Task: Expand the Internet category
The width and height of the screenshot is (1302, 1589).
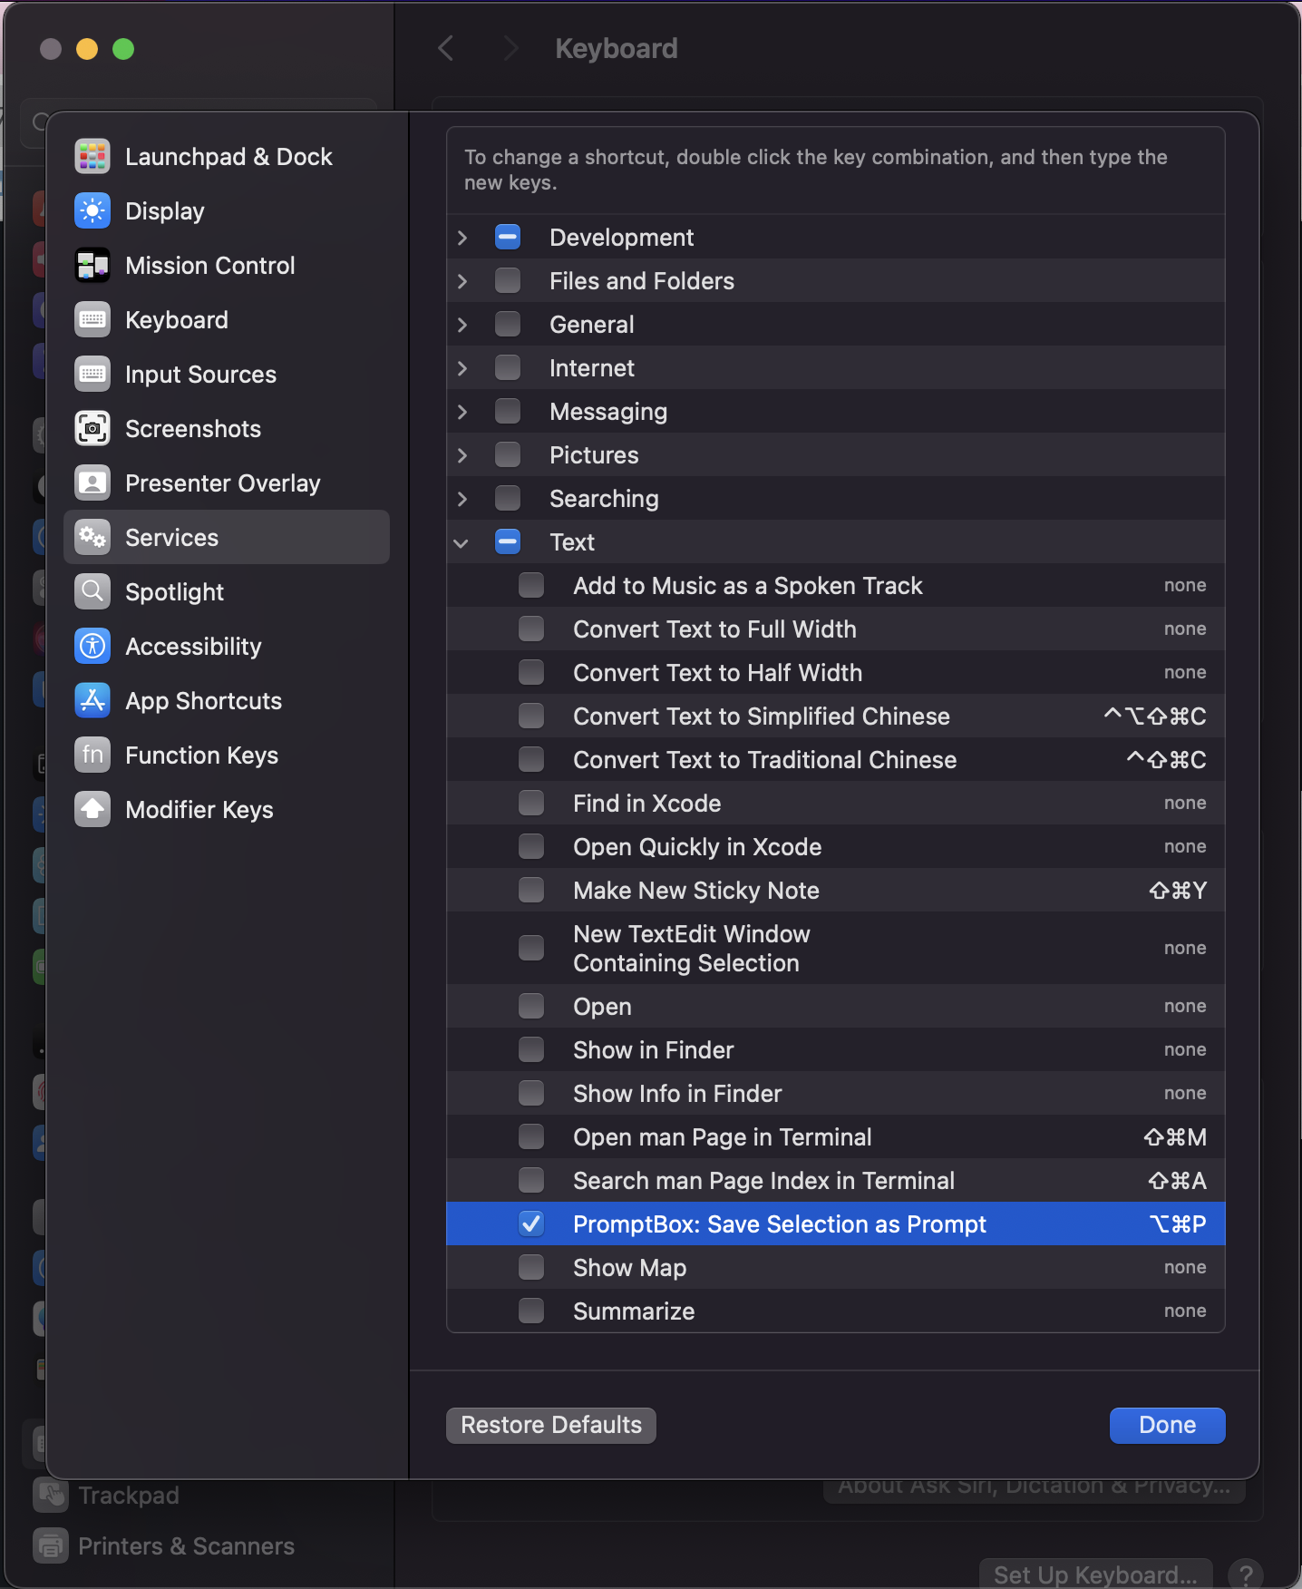Action: 462,368
